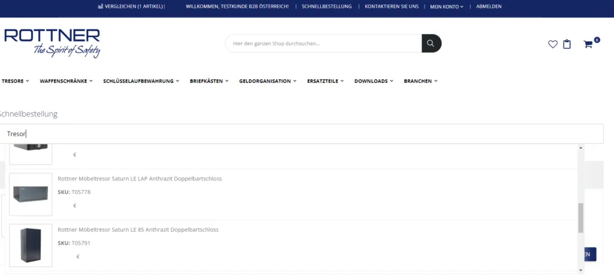This screenshot has height=278, width=614.
Task: Click SKU T05778 text
Action: (74, 192)
